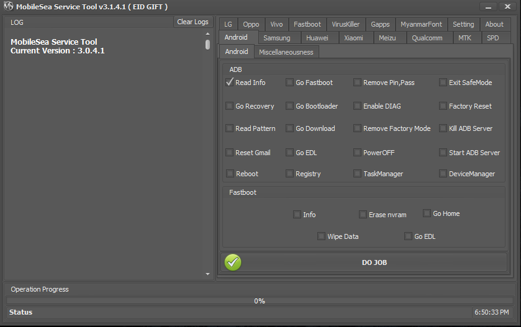521x327 pixels.
Task: Check the Factory Reset option
Action: coord(443,106)
